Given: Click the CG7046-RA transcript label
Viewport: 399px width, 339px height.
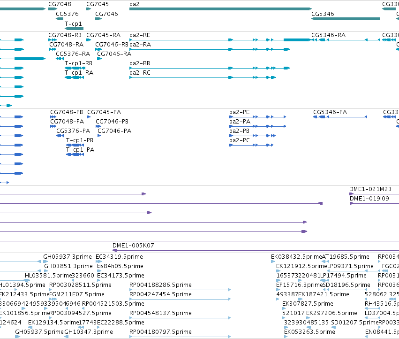Looking at the screenshot, I should coord(114,54).
